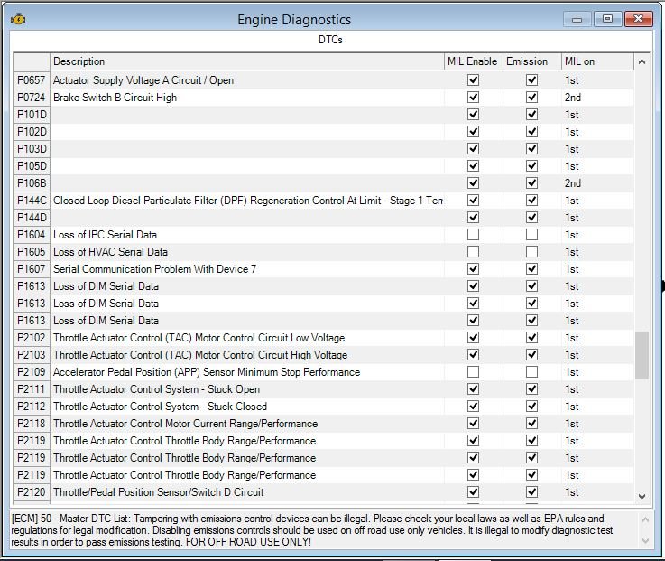
Task: Toggle Emission checkbox for P2109
Action: (531, 372)
